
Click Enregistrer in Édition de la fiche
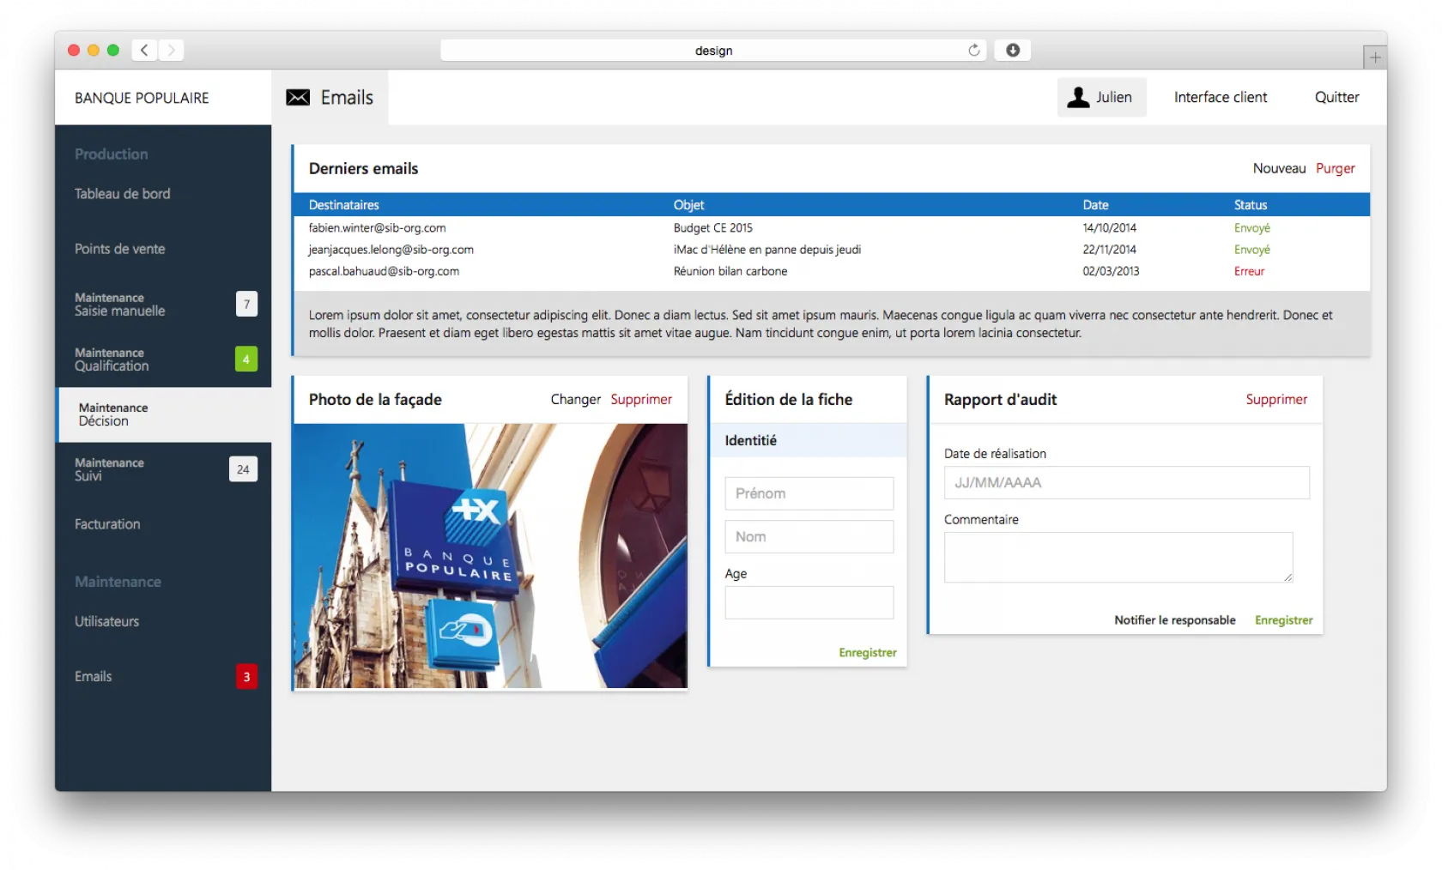coord(867,653)
